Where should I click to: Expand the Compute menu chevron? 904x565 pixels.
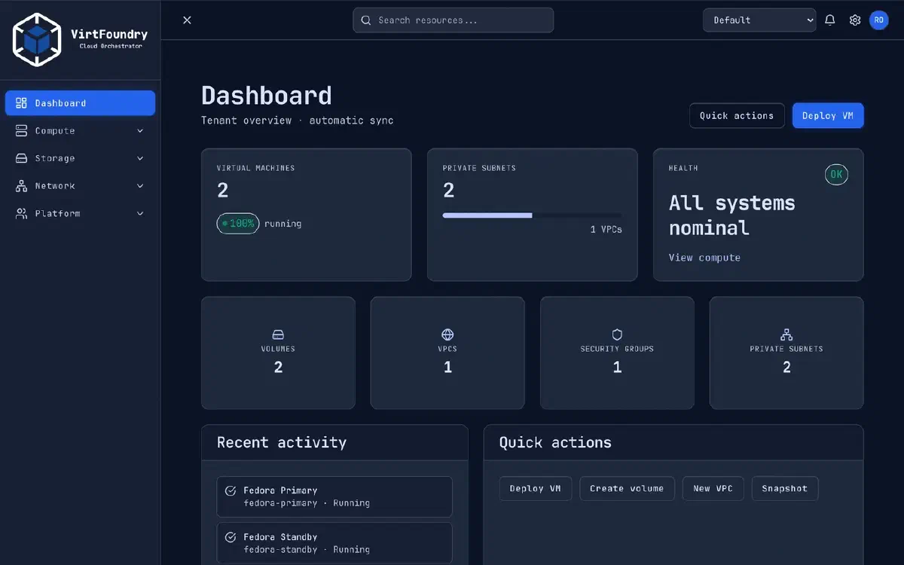140,131
